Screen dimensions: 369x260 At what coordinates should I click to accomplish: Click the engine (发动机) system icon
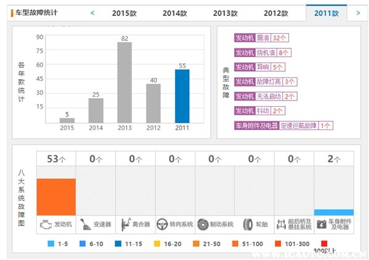click(x=46, y=224)
